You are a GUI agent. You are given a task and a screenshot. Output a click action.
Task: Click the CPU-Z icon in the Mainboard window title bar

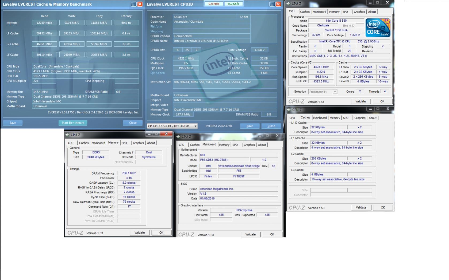point(178,137)
